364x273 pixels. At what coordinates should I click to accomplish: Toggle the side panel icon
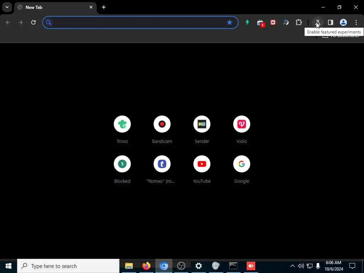[x=331, y=22]
